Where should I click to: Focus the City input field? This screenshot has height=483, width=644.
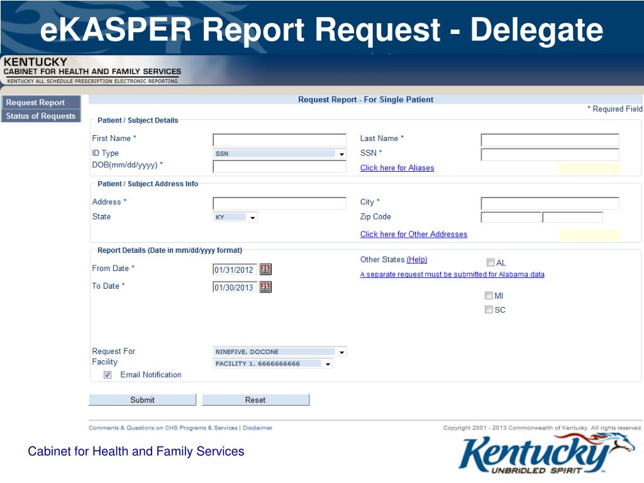coord(550,203)
